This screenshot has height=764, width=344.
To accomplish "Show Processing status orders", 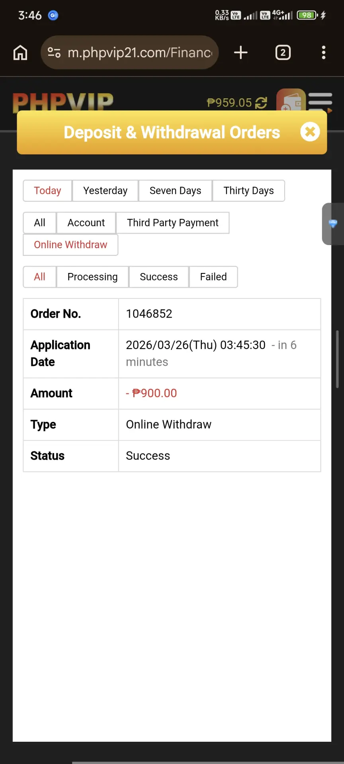I will (92, 277).
